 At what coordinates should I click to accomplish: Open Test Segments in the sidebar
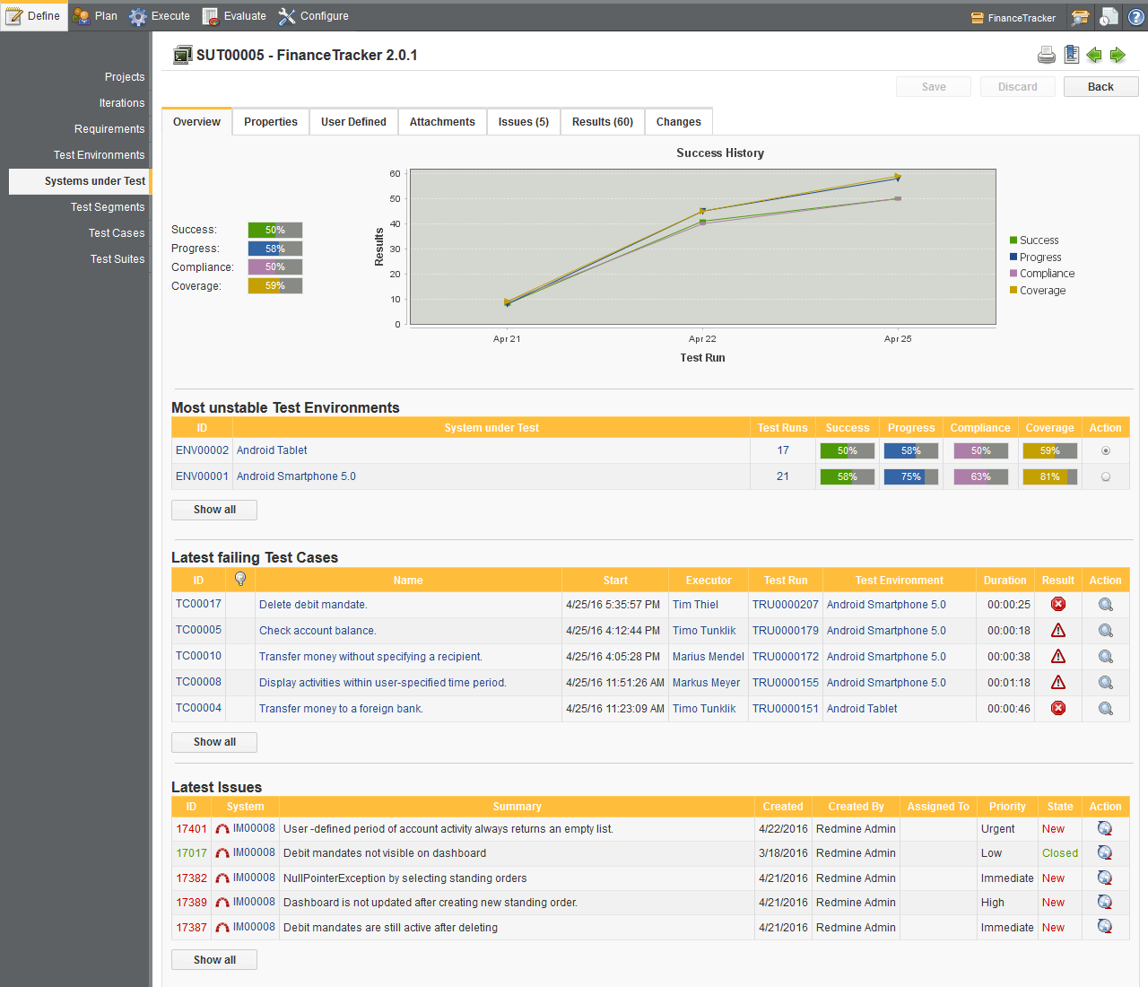[108, 207]
